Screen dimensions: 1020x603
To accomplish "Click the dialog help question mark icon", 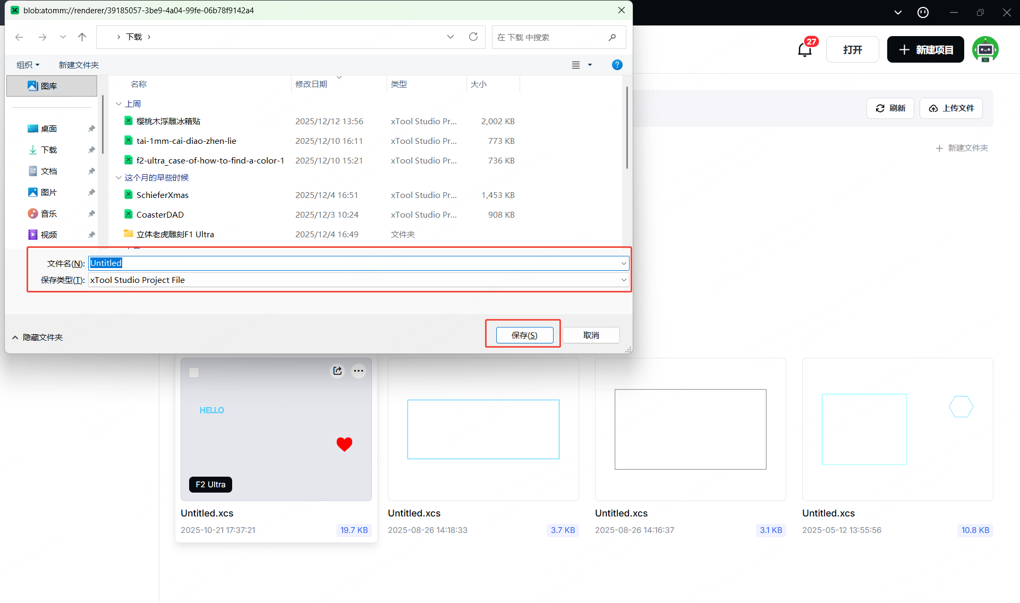I will pos(617,65).
